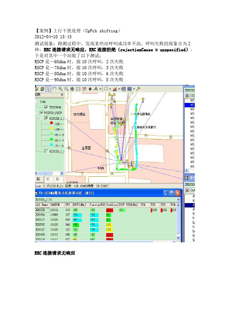
Task: Click the hammer settings tool icon
Action: (x=138, y=89)
